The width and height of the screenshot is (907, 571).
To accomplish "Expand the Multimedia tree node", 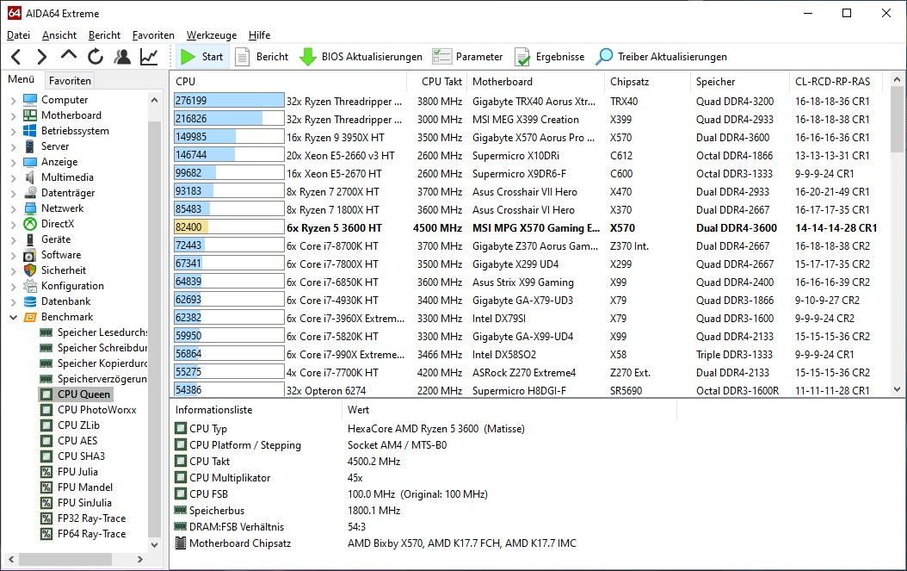I will point(13,177).
